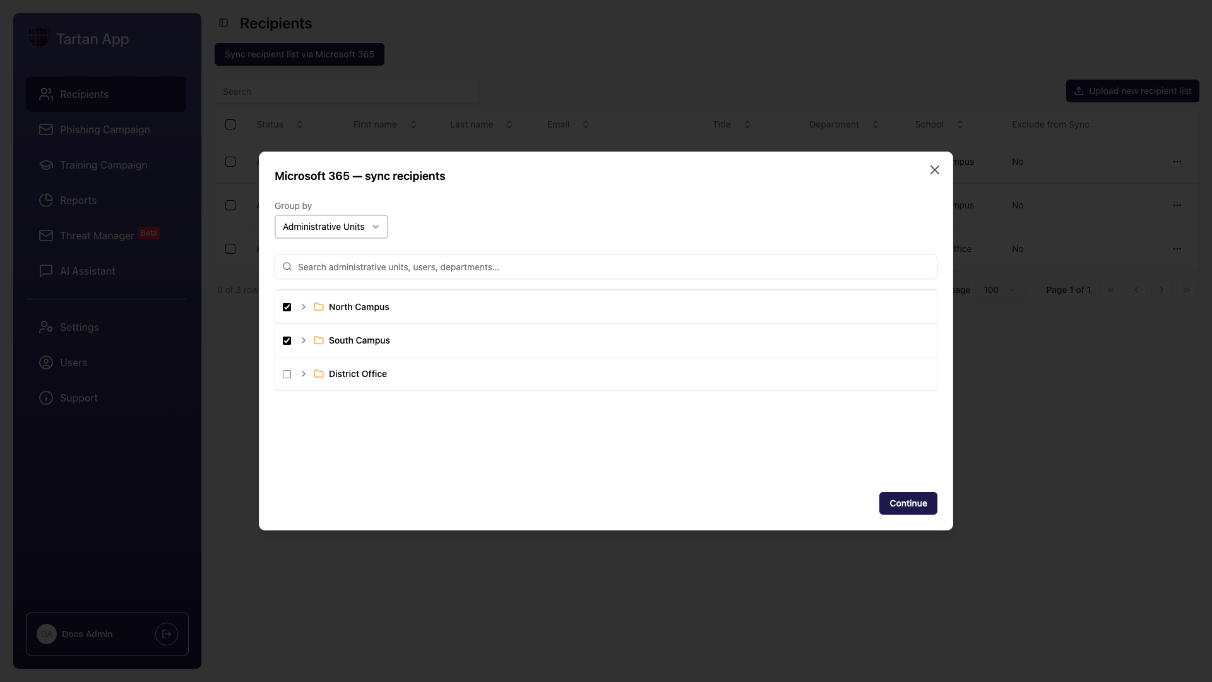Click the North Campus folder icon

click(x=319, y=307)
